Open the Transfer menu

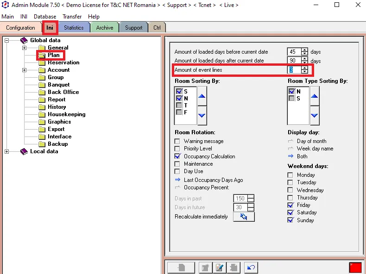(x=72, y=17)
